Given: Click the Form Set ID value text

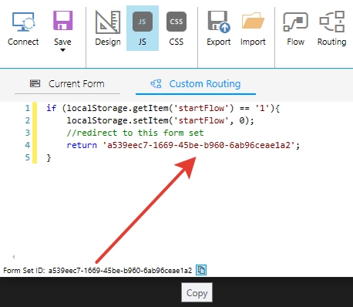Looking at the screenshot, I should 120,271.
